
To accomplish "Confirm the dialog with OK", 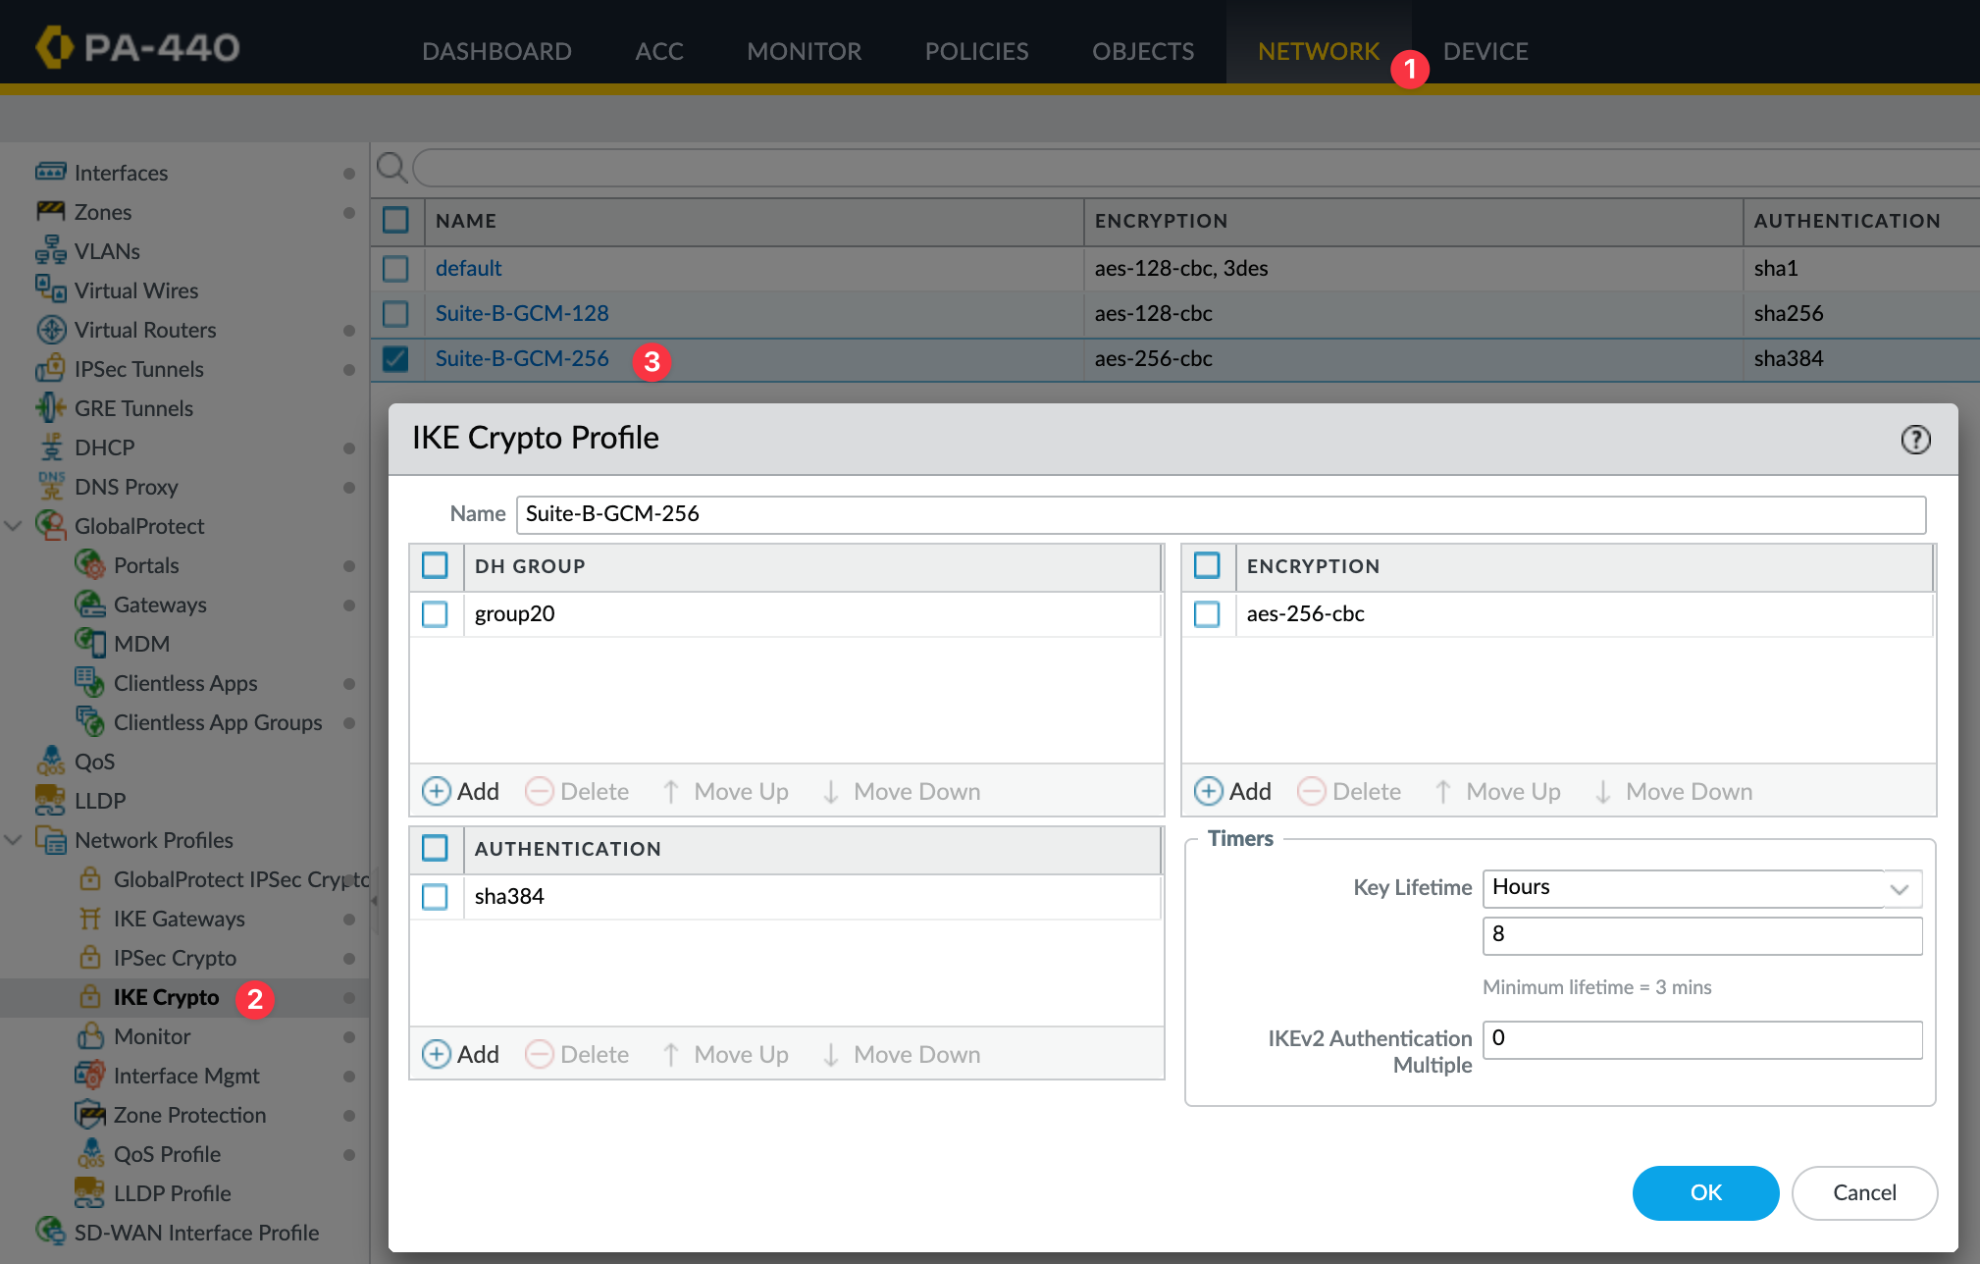I will click(x=1704, y=1192).
